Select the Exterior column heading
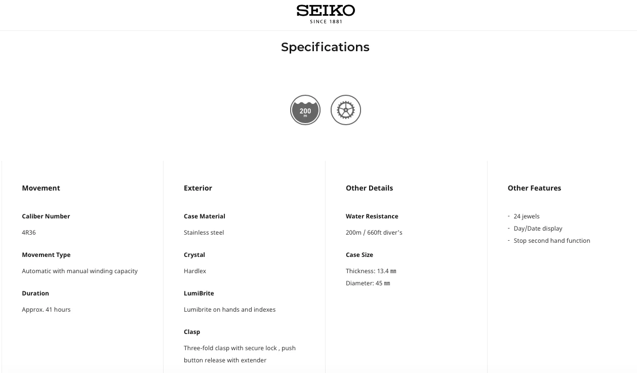The height and width of the screenshot is (373, 637). point(198,188)
